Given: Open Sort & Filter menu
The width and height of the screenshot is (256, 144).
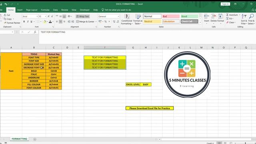Looking at the screenshot, I should (244, 19).
